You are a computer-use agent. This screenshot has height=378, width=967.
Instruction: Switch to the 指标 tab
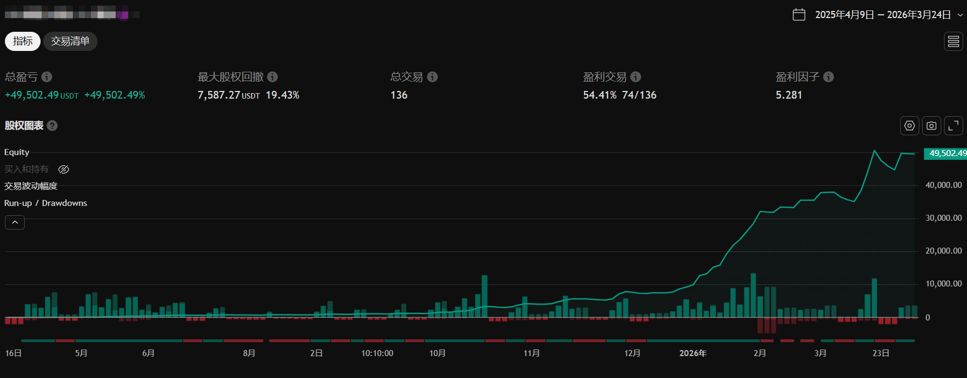point(22,41)
